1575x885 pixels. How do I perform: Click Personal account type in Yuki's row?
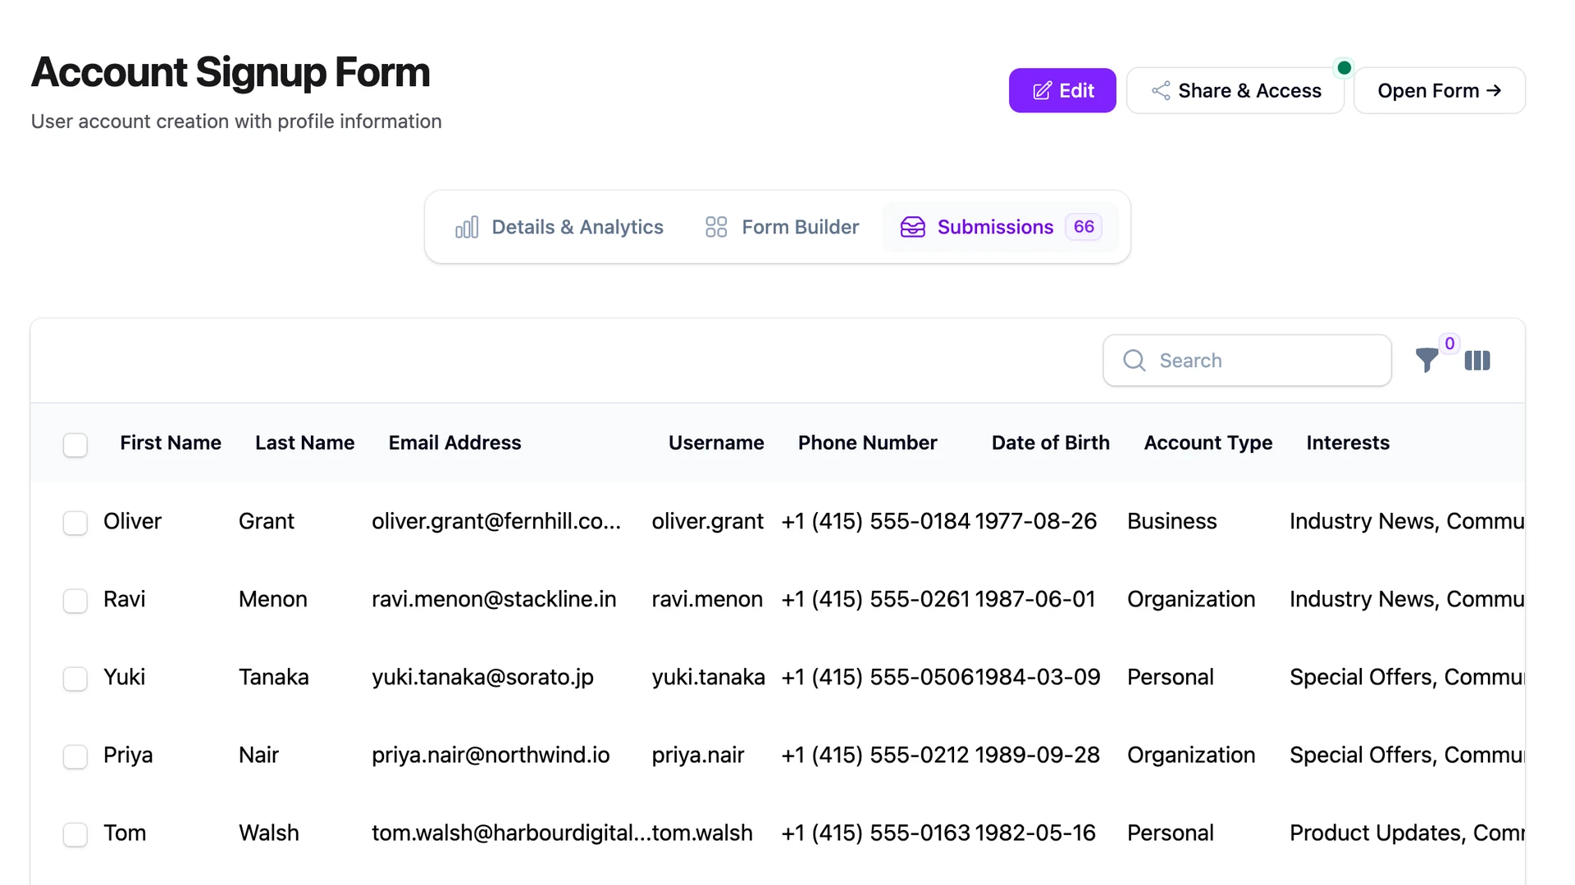[1170, 677]
